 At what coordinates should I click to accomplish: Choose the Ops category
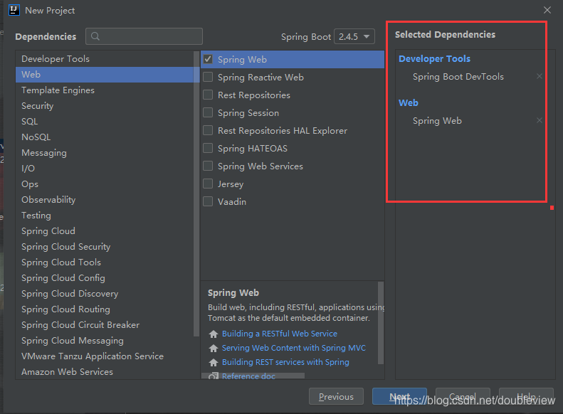click(105, 184)
